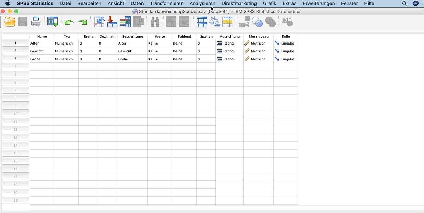This screenshot has width=424, height=213.
Task: Click the Metrisch cell in Größe row
Action: pos(259,59)
